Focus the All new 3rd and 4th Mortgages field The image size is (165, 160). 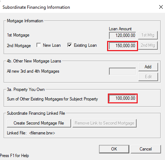pos(122,71)
